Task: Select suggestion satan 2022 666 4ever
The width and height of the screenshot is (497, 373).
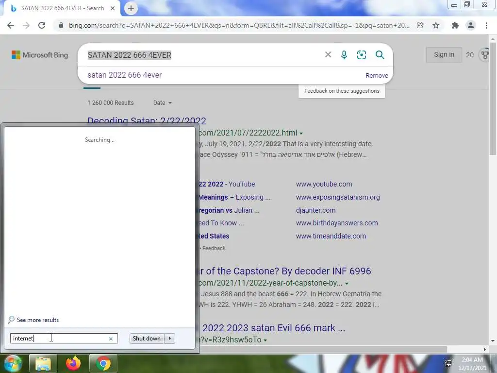Action: pyautogui.click(x=125, y=75)
